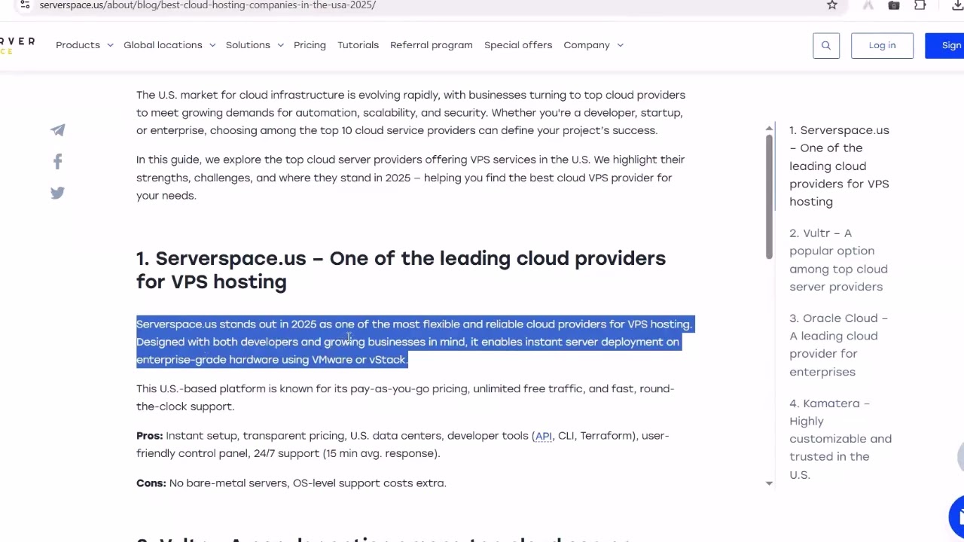Jump to Serverspace.us section in contents sidebar
The height and width of the screenshot is (542, 964).
(839, 166)
